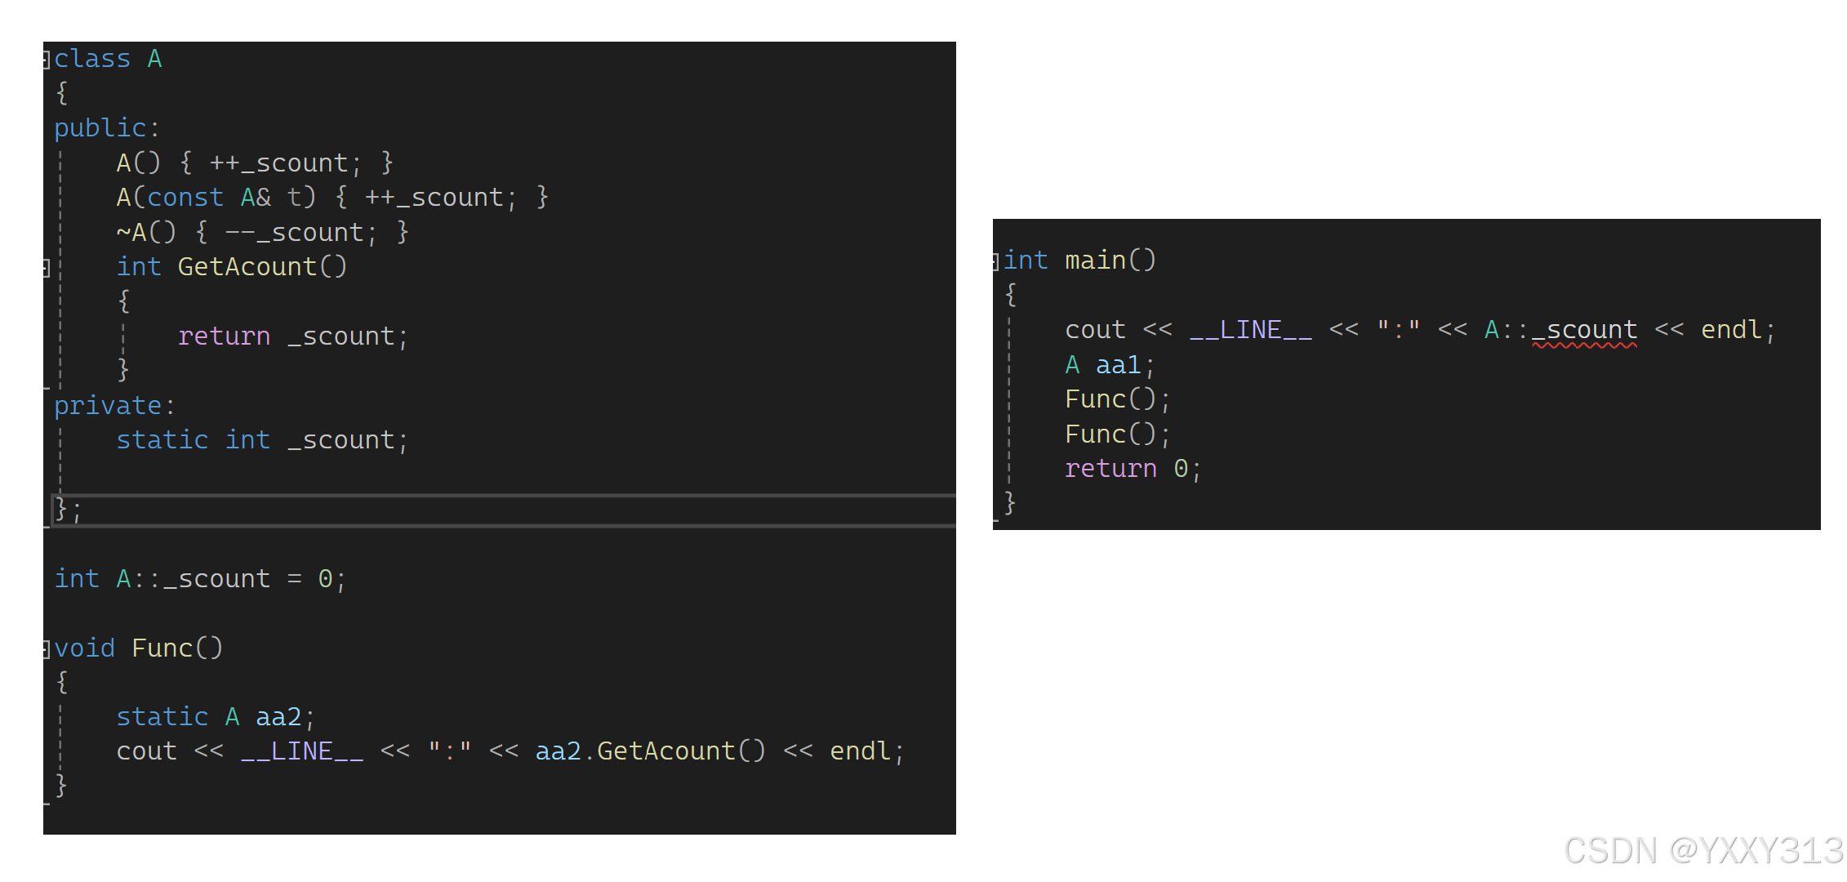Viewport: 1847px width, 882px height.
Task: Click the int A::_scount = 0 line
Action: [200, 579]
